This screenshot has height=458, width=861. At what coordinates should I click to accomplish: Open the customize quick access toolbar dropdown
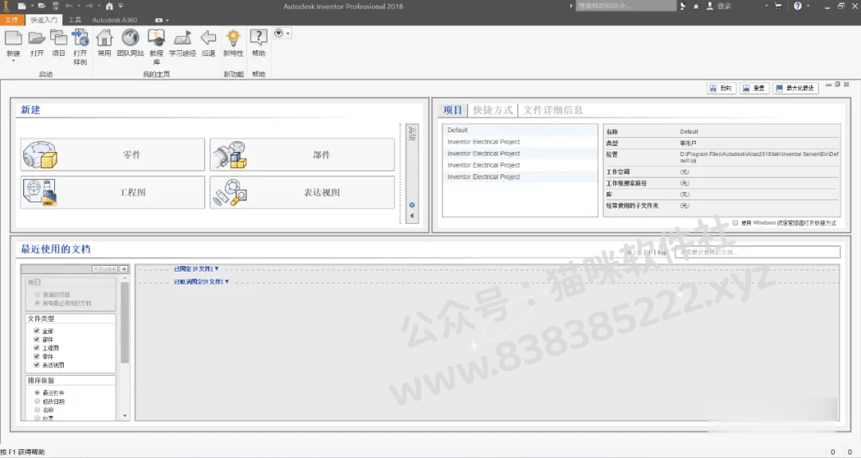pos(121,6)
